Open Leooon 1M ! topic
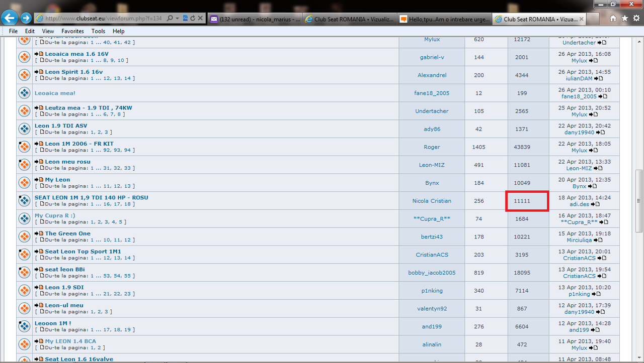 coord(53,323)
